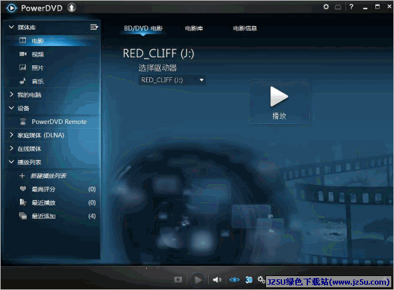This screenshot has width=394, height=290.
Task: Switch to the BD/DVD 电影 tab
Action: click(x=143, y=29)
